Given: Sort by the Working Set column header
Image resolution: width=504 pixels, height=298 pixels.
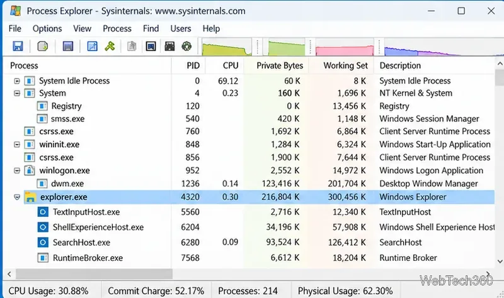Looking at the screenshot, I should [341, 65].
